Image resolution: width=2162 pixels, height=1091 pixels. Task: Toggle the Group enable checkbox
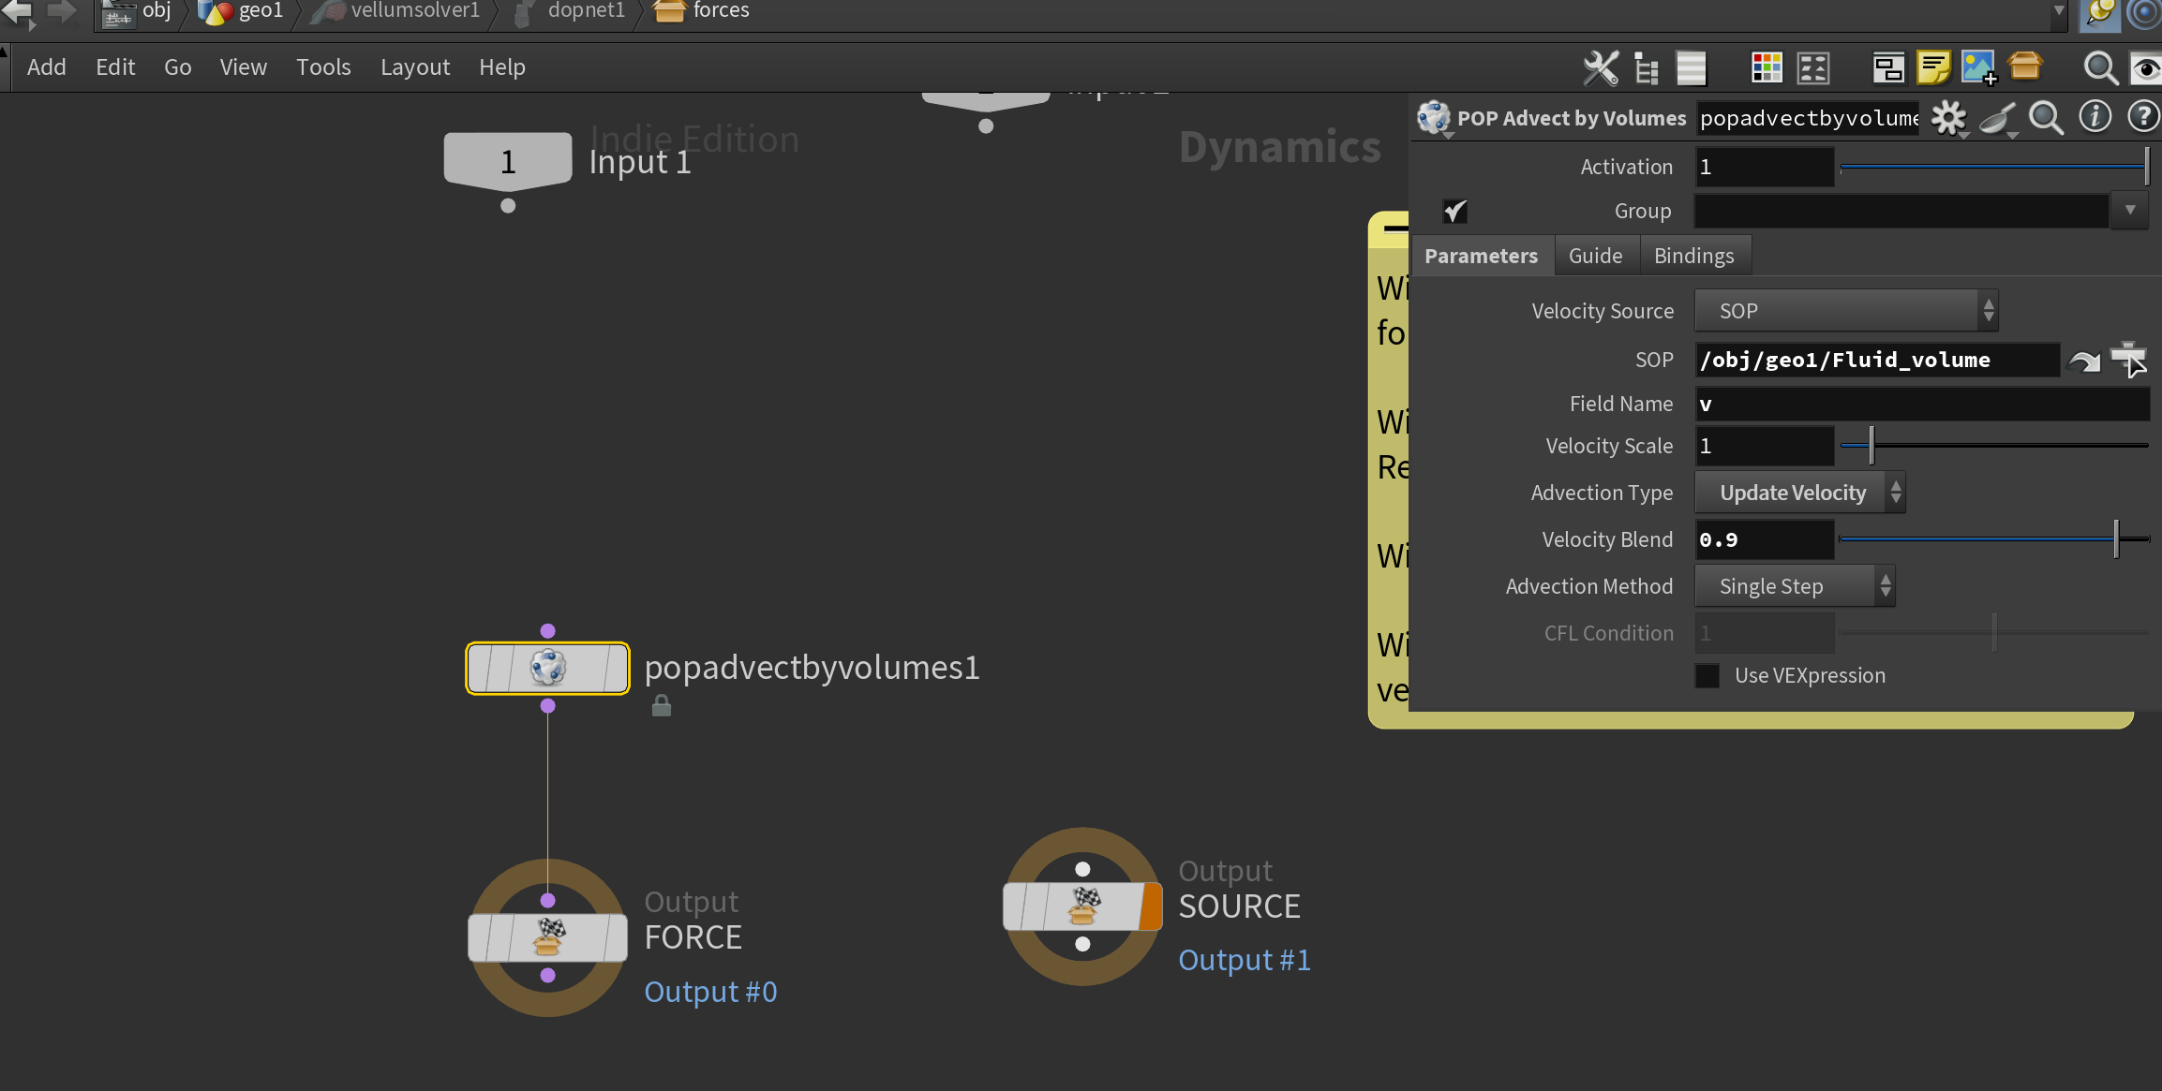[1454, 212]
